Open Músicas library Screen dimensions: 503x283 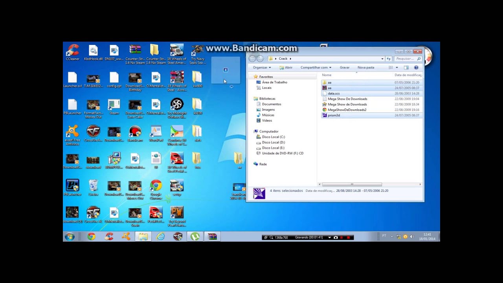coord(268,115)
